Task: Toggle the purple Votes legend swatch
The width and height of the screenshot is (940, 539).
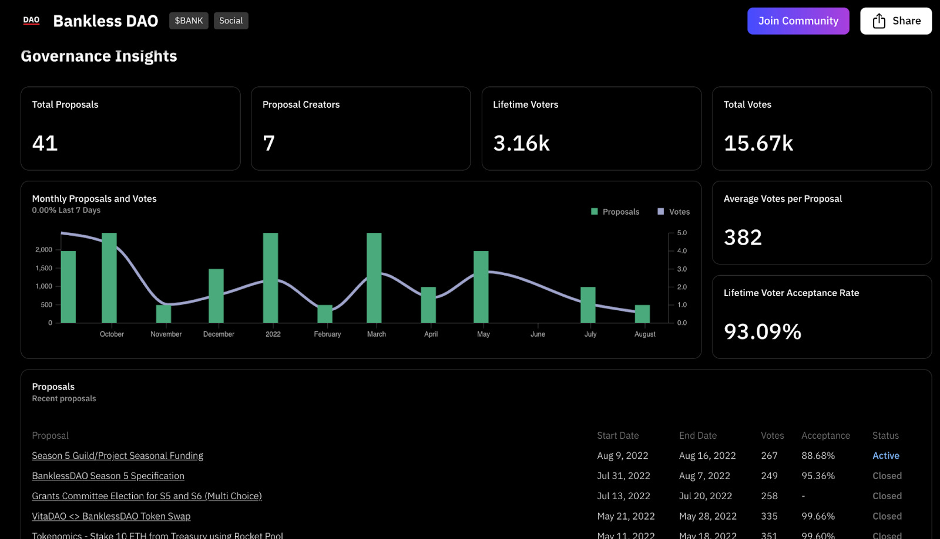Action: tap(660, 212)
